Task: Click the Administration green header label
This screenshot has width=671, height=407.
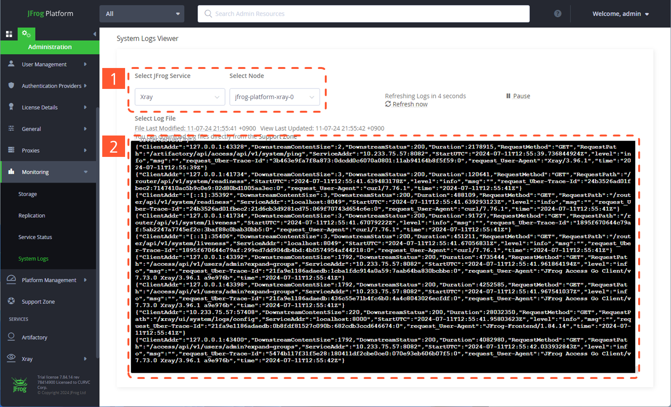Action: pos(50,47)
